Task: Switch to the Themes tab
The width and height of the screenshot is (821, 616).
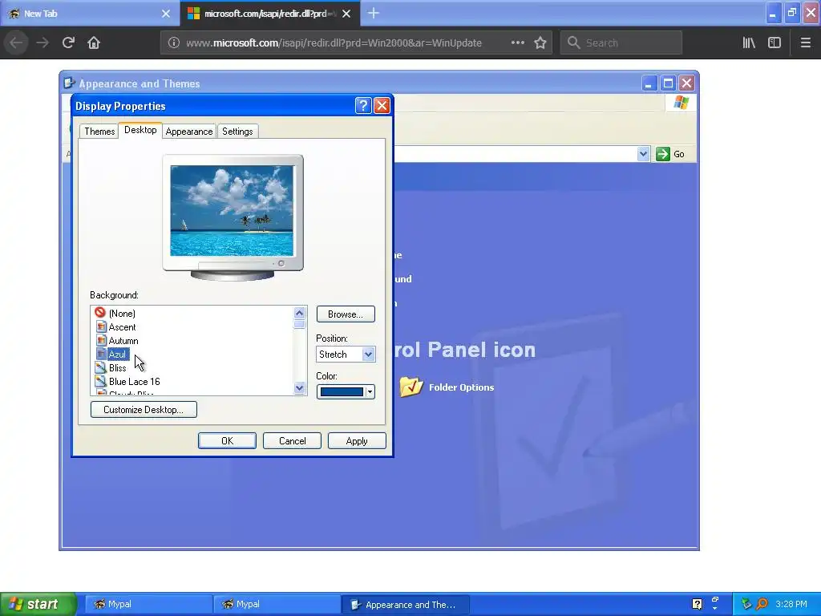Action: tap(99, 132)
